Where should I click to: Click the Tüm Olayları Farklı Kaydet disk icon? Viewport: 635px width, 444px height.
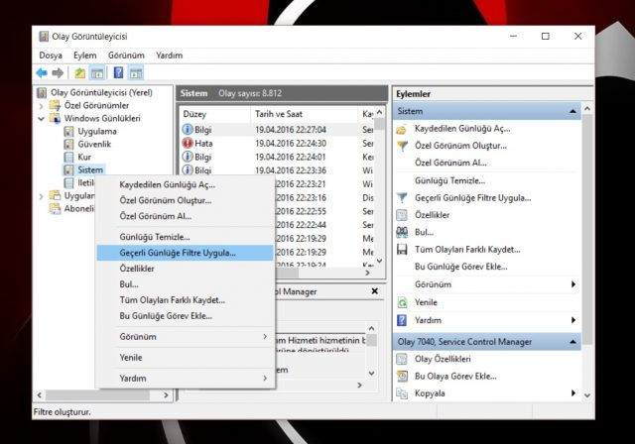pos(402,250)
